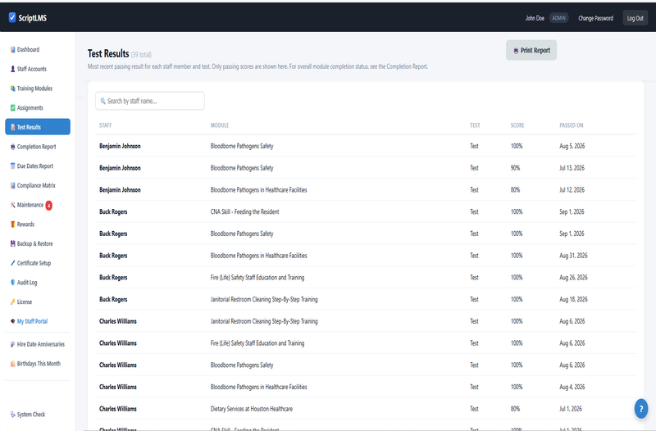Click Buck Rogers' Janitorial Restroom Cleaning module
Screen dimensions: 656x431
tap(264, 299)
